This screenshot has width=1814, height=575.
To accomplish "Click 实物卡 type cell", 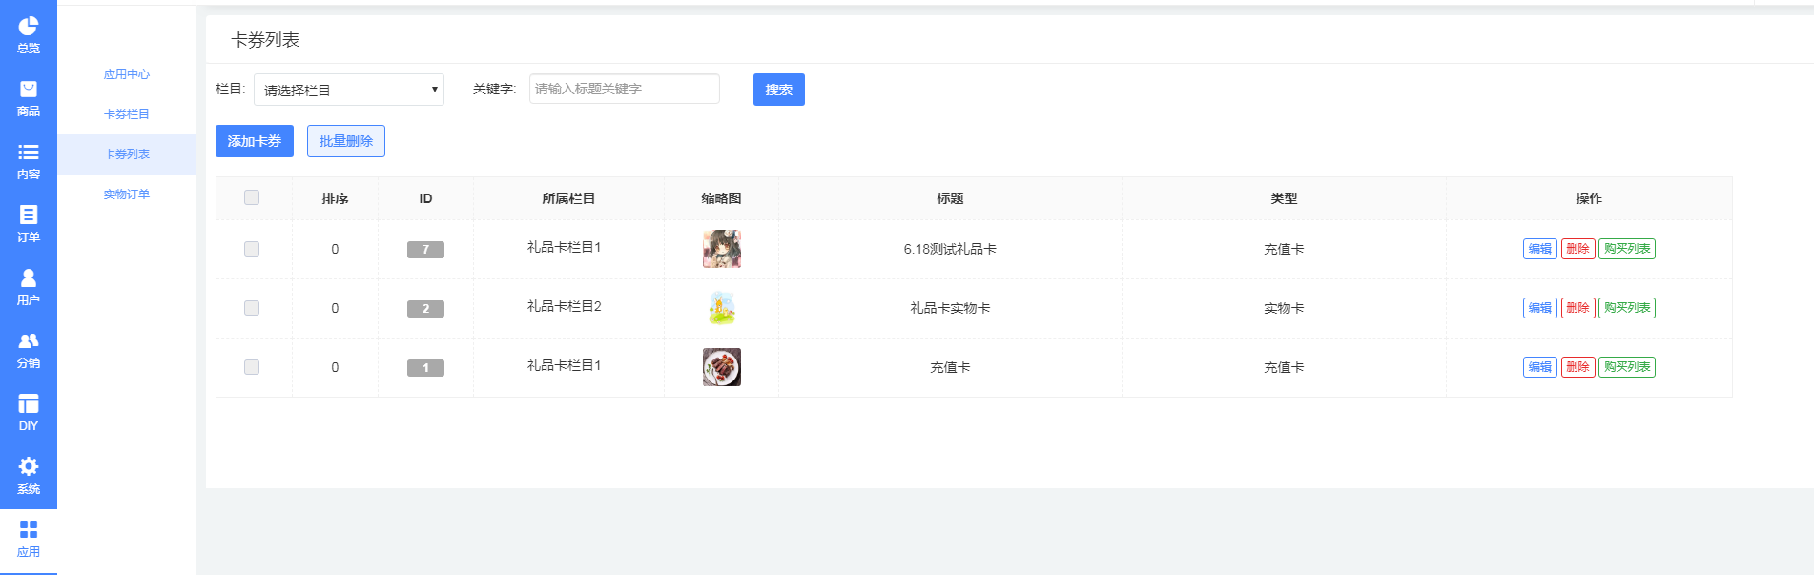I will (1284, 308).
